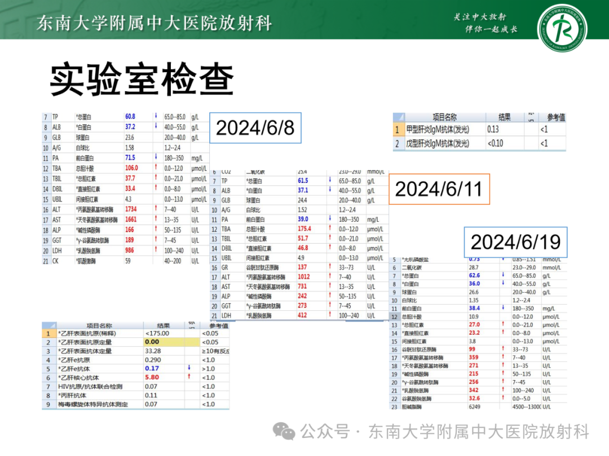This screenshot has height=456, width=609.
Task: Click slogan text 关注中大放射
Action: pyautogui.click(x=480, y=17)
